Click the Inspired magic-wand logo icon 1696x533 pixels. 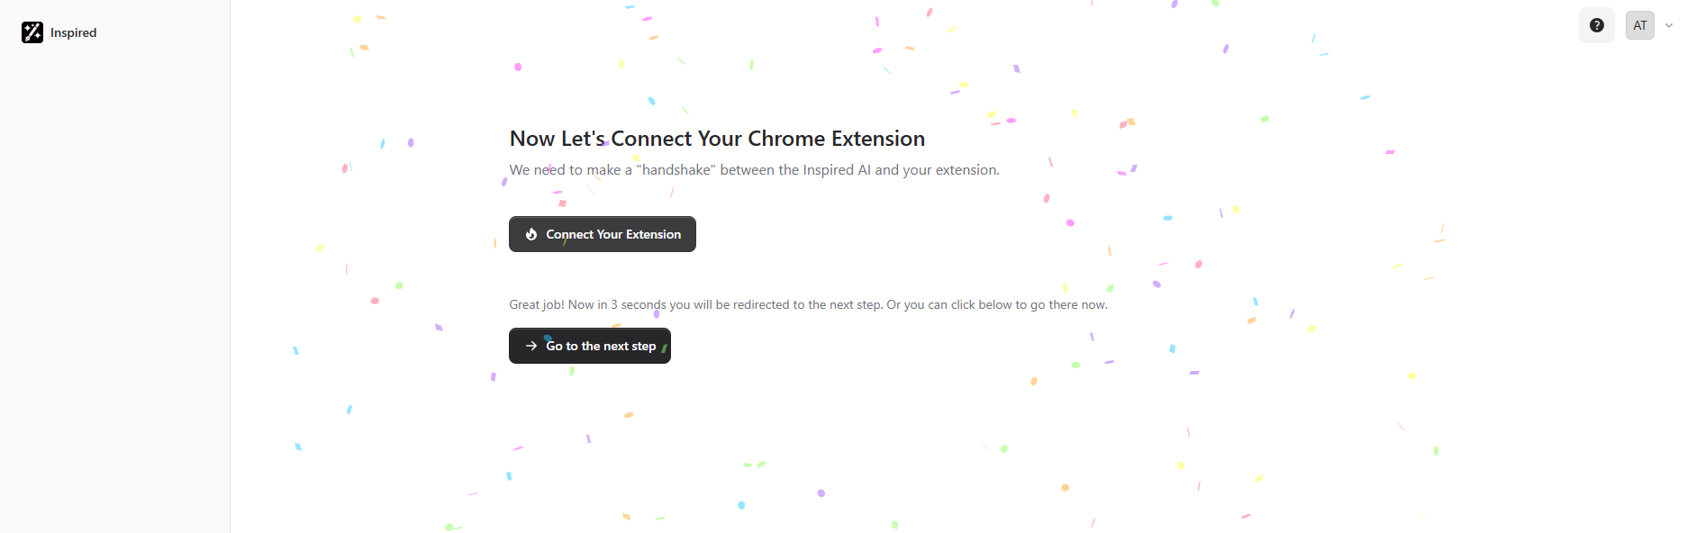[x=32, y=32]
